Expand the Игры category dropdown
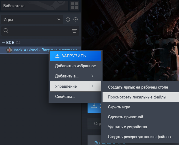 coord(32,20)
